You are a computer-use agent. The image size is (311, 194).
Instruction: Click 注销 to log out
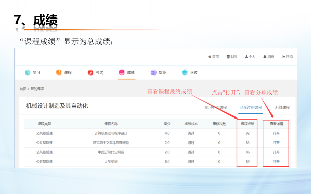(x=287, y=57)
